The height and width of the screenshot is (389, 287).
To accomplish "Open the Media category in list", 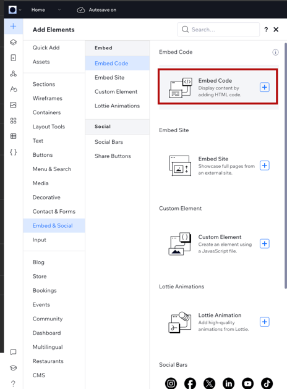I will (40, 183).
